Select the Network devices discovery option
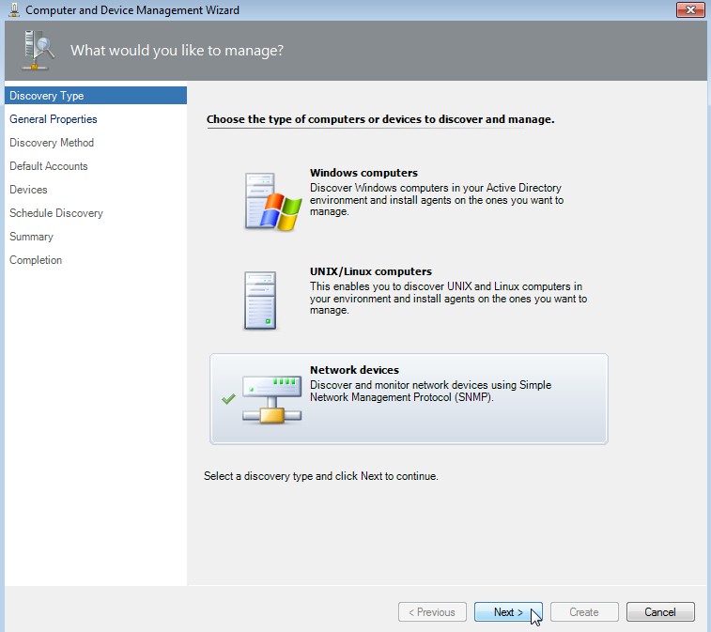Viewport: 711px width, 632px height. [409, 398]
